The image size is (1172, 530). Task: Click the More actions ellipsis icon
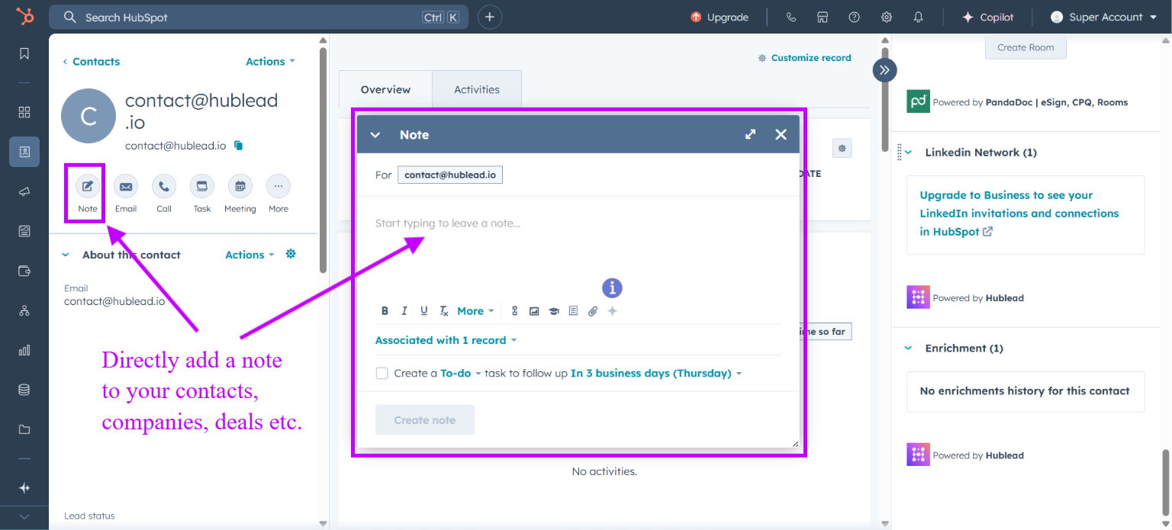279,186
